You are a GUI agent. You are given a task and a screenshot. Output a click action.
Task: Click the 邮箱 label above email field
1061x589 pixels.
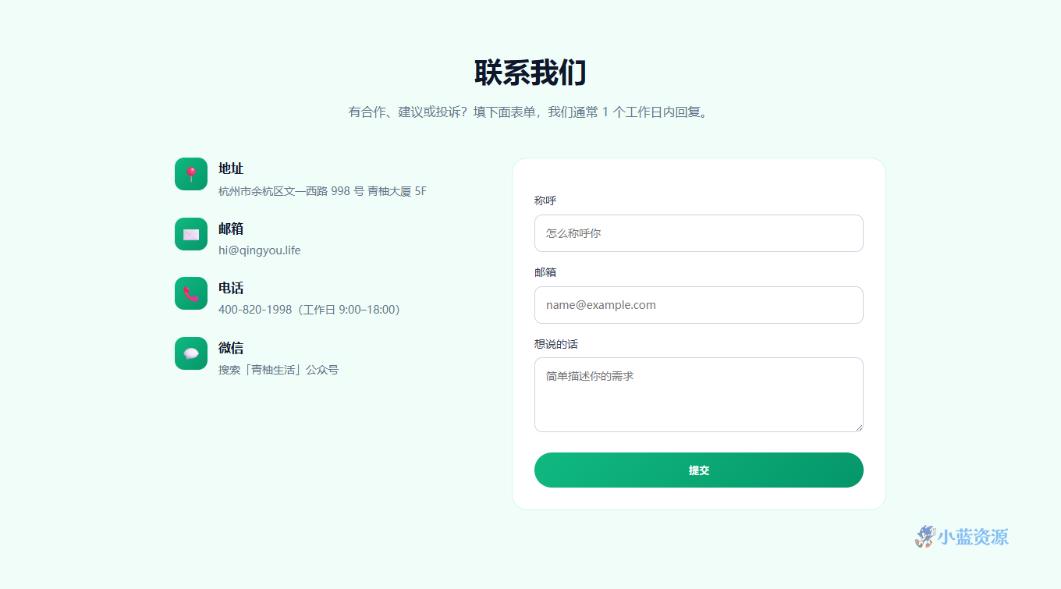click(545, 272)
